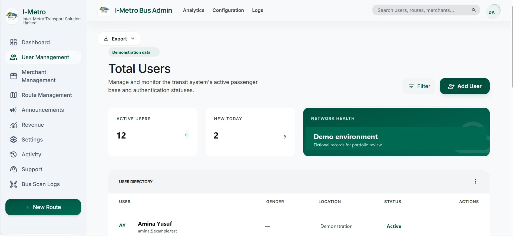This screenshot has height=236, width=513.
Task: Click the Activity history clock icon
Action: [x=14, y=154]
